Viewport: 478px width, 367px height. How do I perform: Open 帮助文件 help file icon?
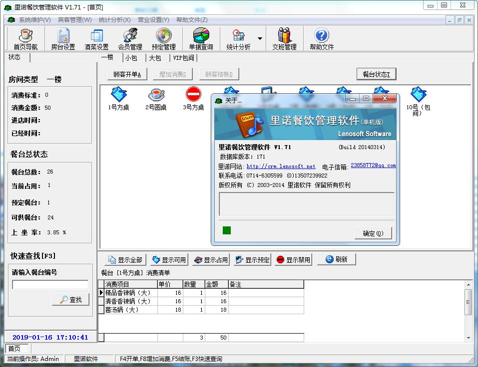click(322, 39)
